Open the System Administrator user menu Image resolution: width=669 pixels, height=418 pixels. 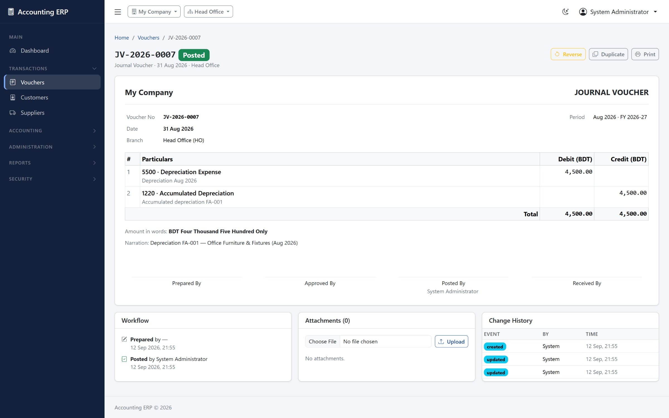click(x=618, y=12)
